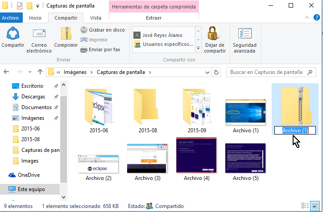Focus the Buscar en Capturas de pantalla field

tap(271, 72)
